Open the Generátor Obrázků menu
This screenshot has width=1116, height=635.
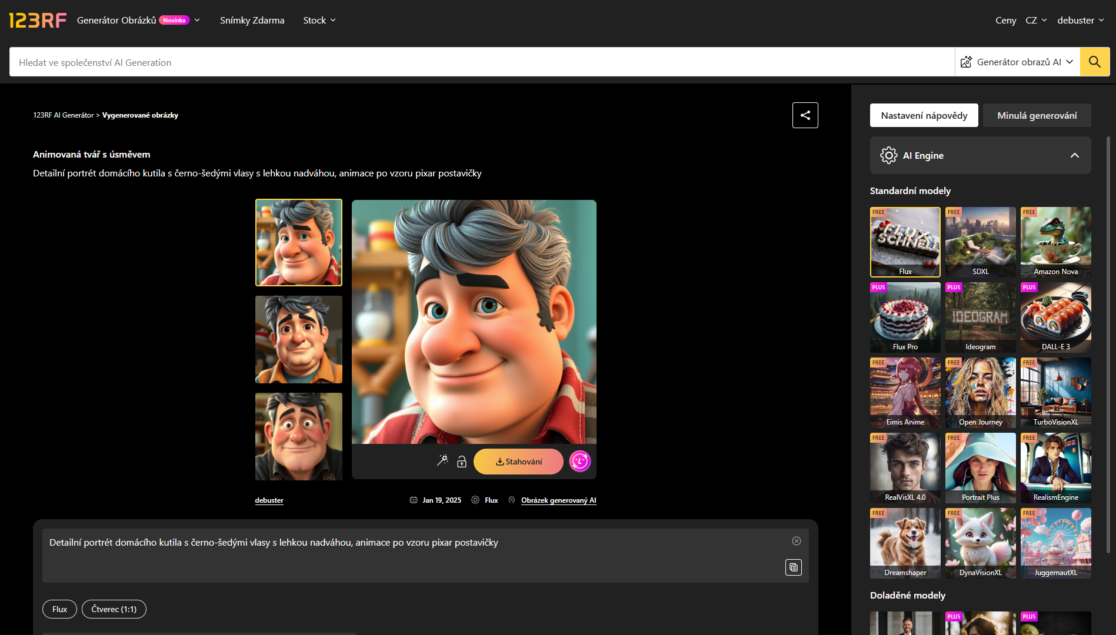(139, 21)
